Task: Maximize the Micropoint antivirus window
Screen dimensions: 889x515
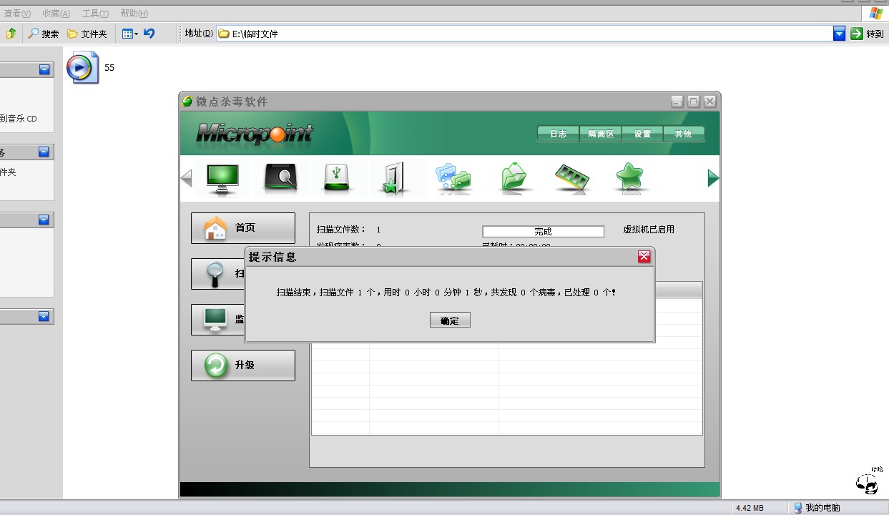Action: [694, 102]
